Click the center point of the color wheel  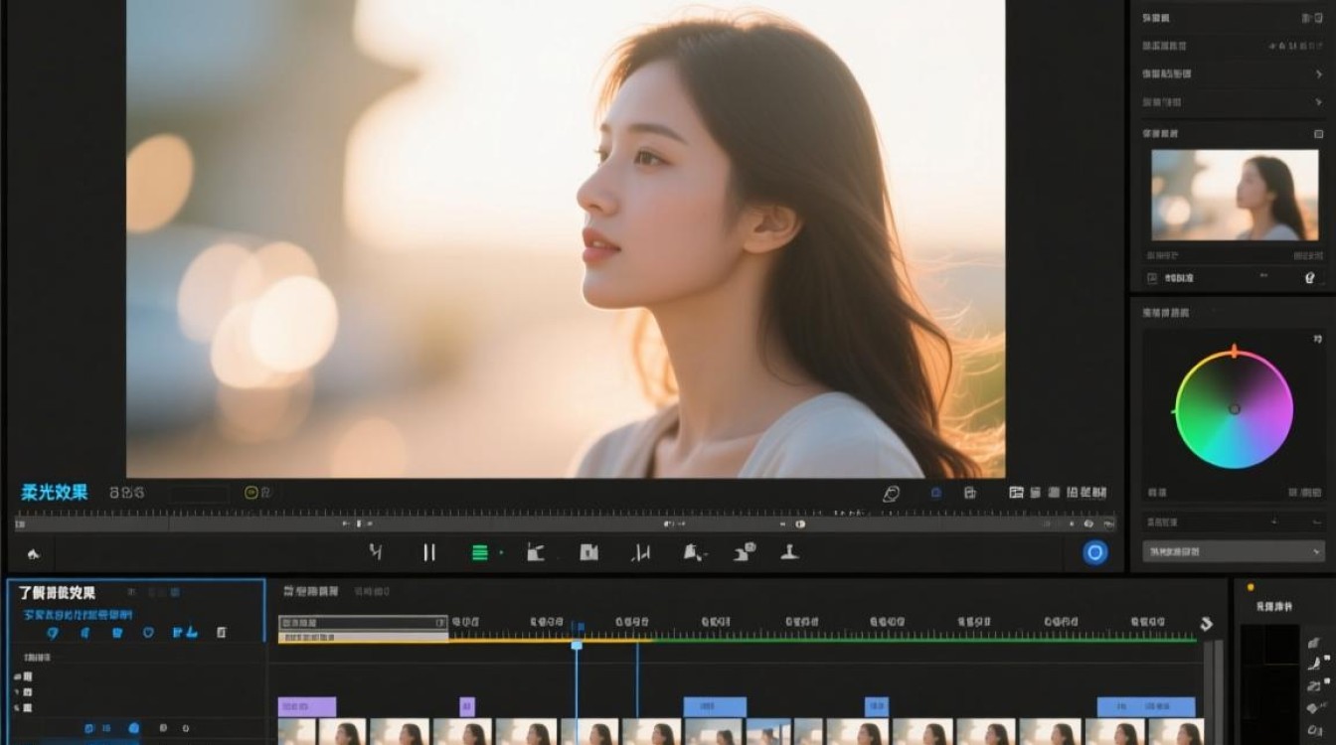point(1234,408)
